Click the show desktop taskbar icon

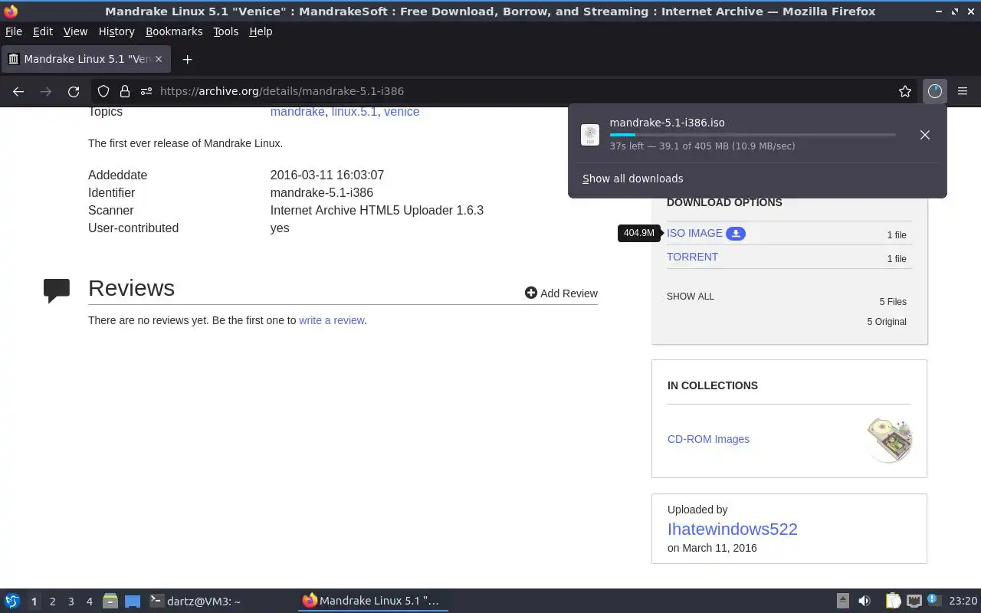(133, 602)
